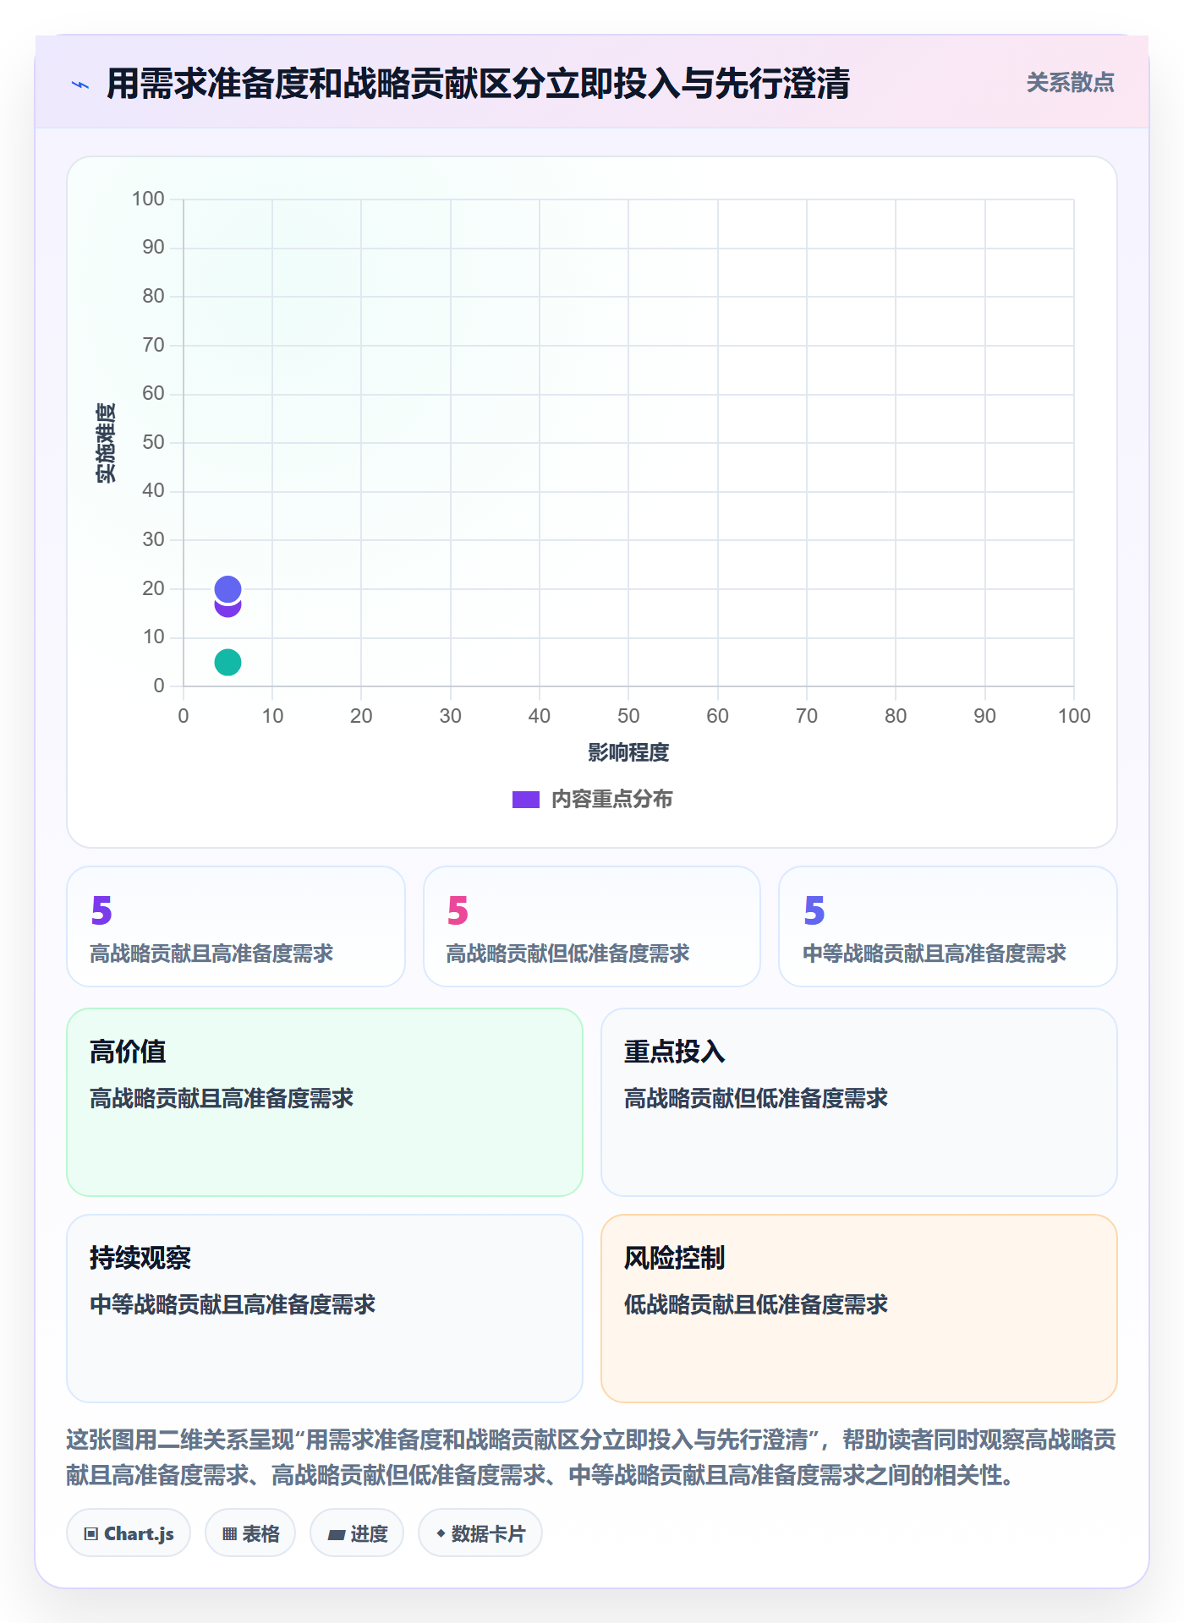The height and width of the screenshot is (1623, 1184).
Task: Select the teal scatter point near 5
Action: [227, 662]
